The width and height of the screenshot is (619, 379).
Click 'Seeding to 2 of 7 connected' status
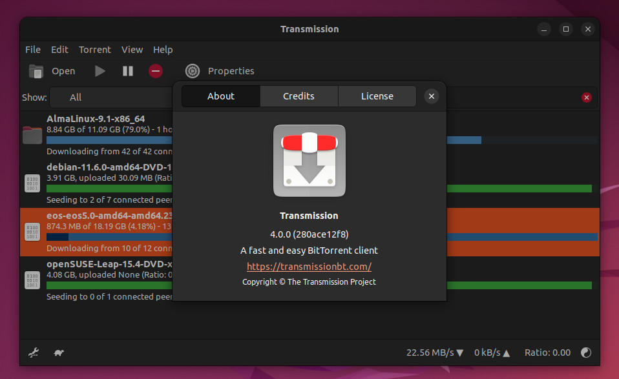point(109,200)
